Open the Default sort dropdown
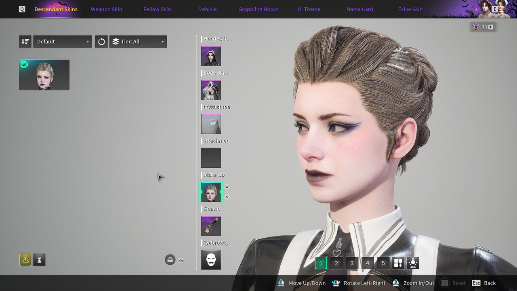 (63, 41)
